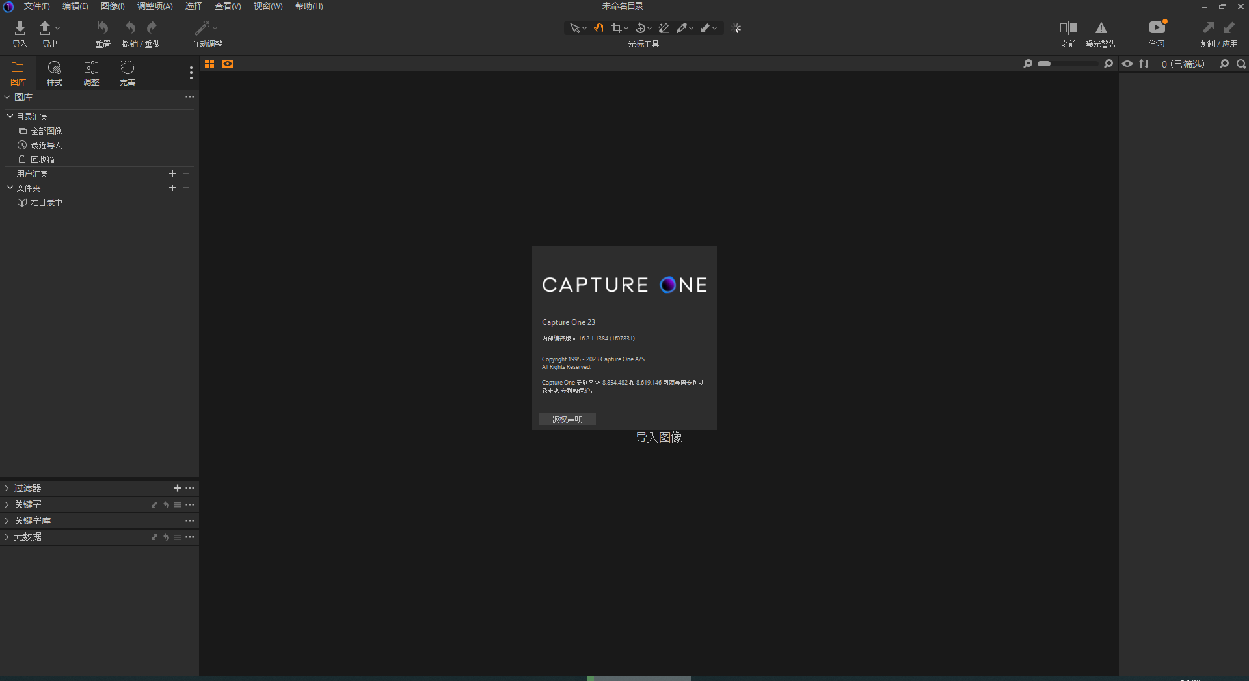Collapse the 目录汇集 tree section

click(x=9, y=116)
